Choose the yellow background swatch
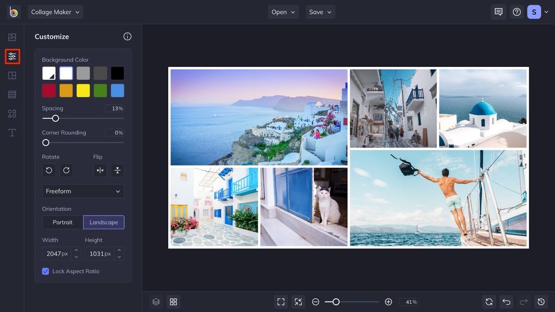Screen dimensions: 555x312 83,90
